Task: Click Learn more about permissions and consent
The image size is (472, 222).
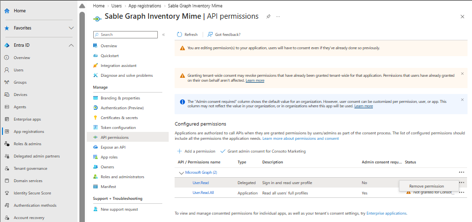Action: tap(301, 139)
